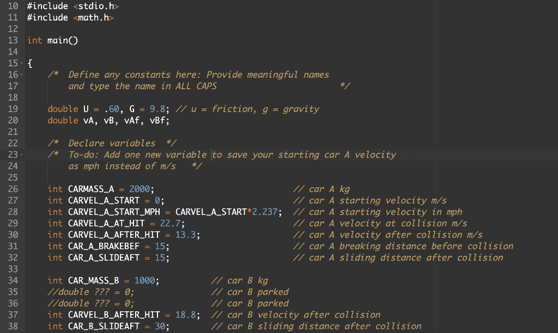Click line number 10 in the gutter

tap(13, 6)
